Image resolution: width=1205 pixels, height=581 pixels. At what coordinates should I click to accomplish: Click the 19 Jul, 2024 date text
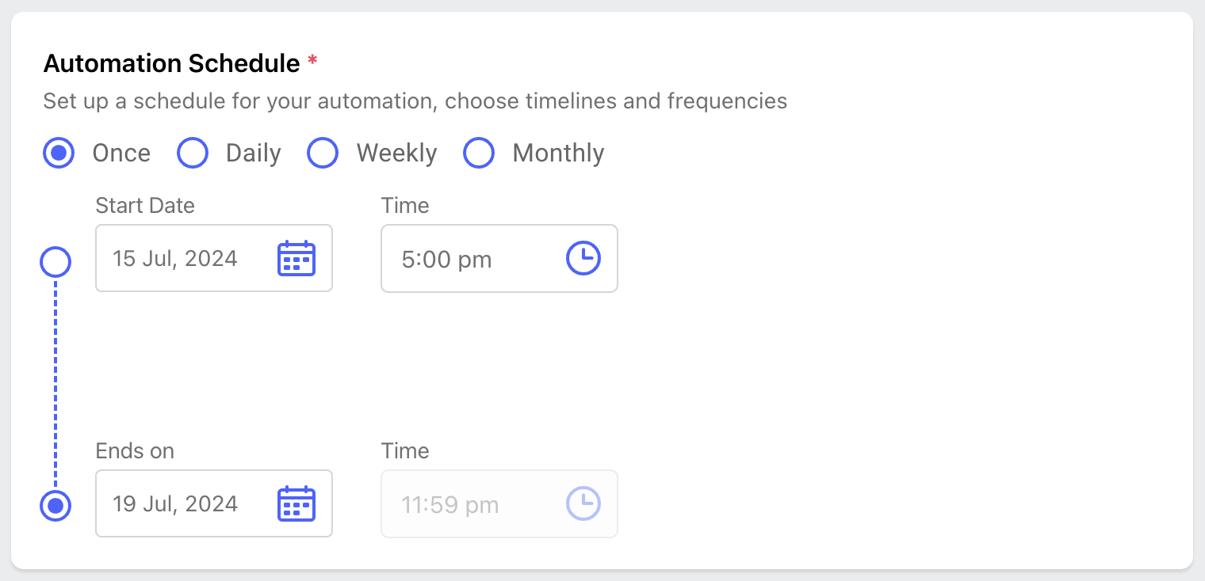[x=175, y=504]
